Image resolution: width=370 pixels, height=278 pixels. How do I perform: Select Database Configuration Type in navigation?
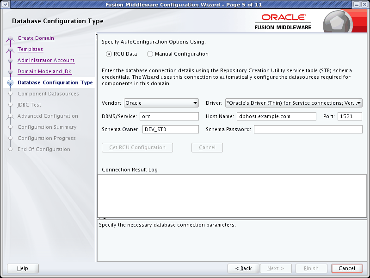point(55,82)
